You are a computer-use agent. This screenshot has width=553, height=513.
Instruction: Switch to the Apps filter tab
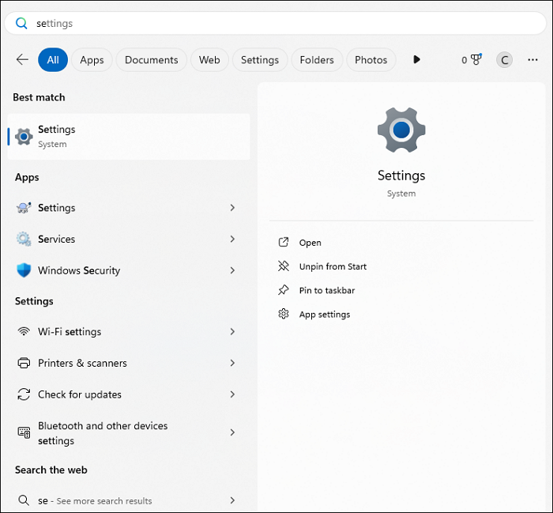pos(92,60)
